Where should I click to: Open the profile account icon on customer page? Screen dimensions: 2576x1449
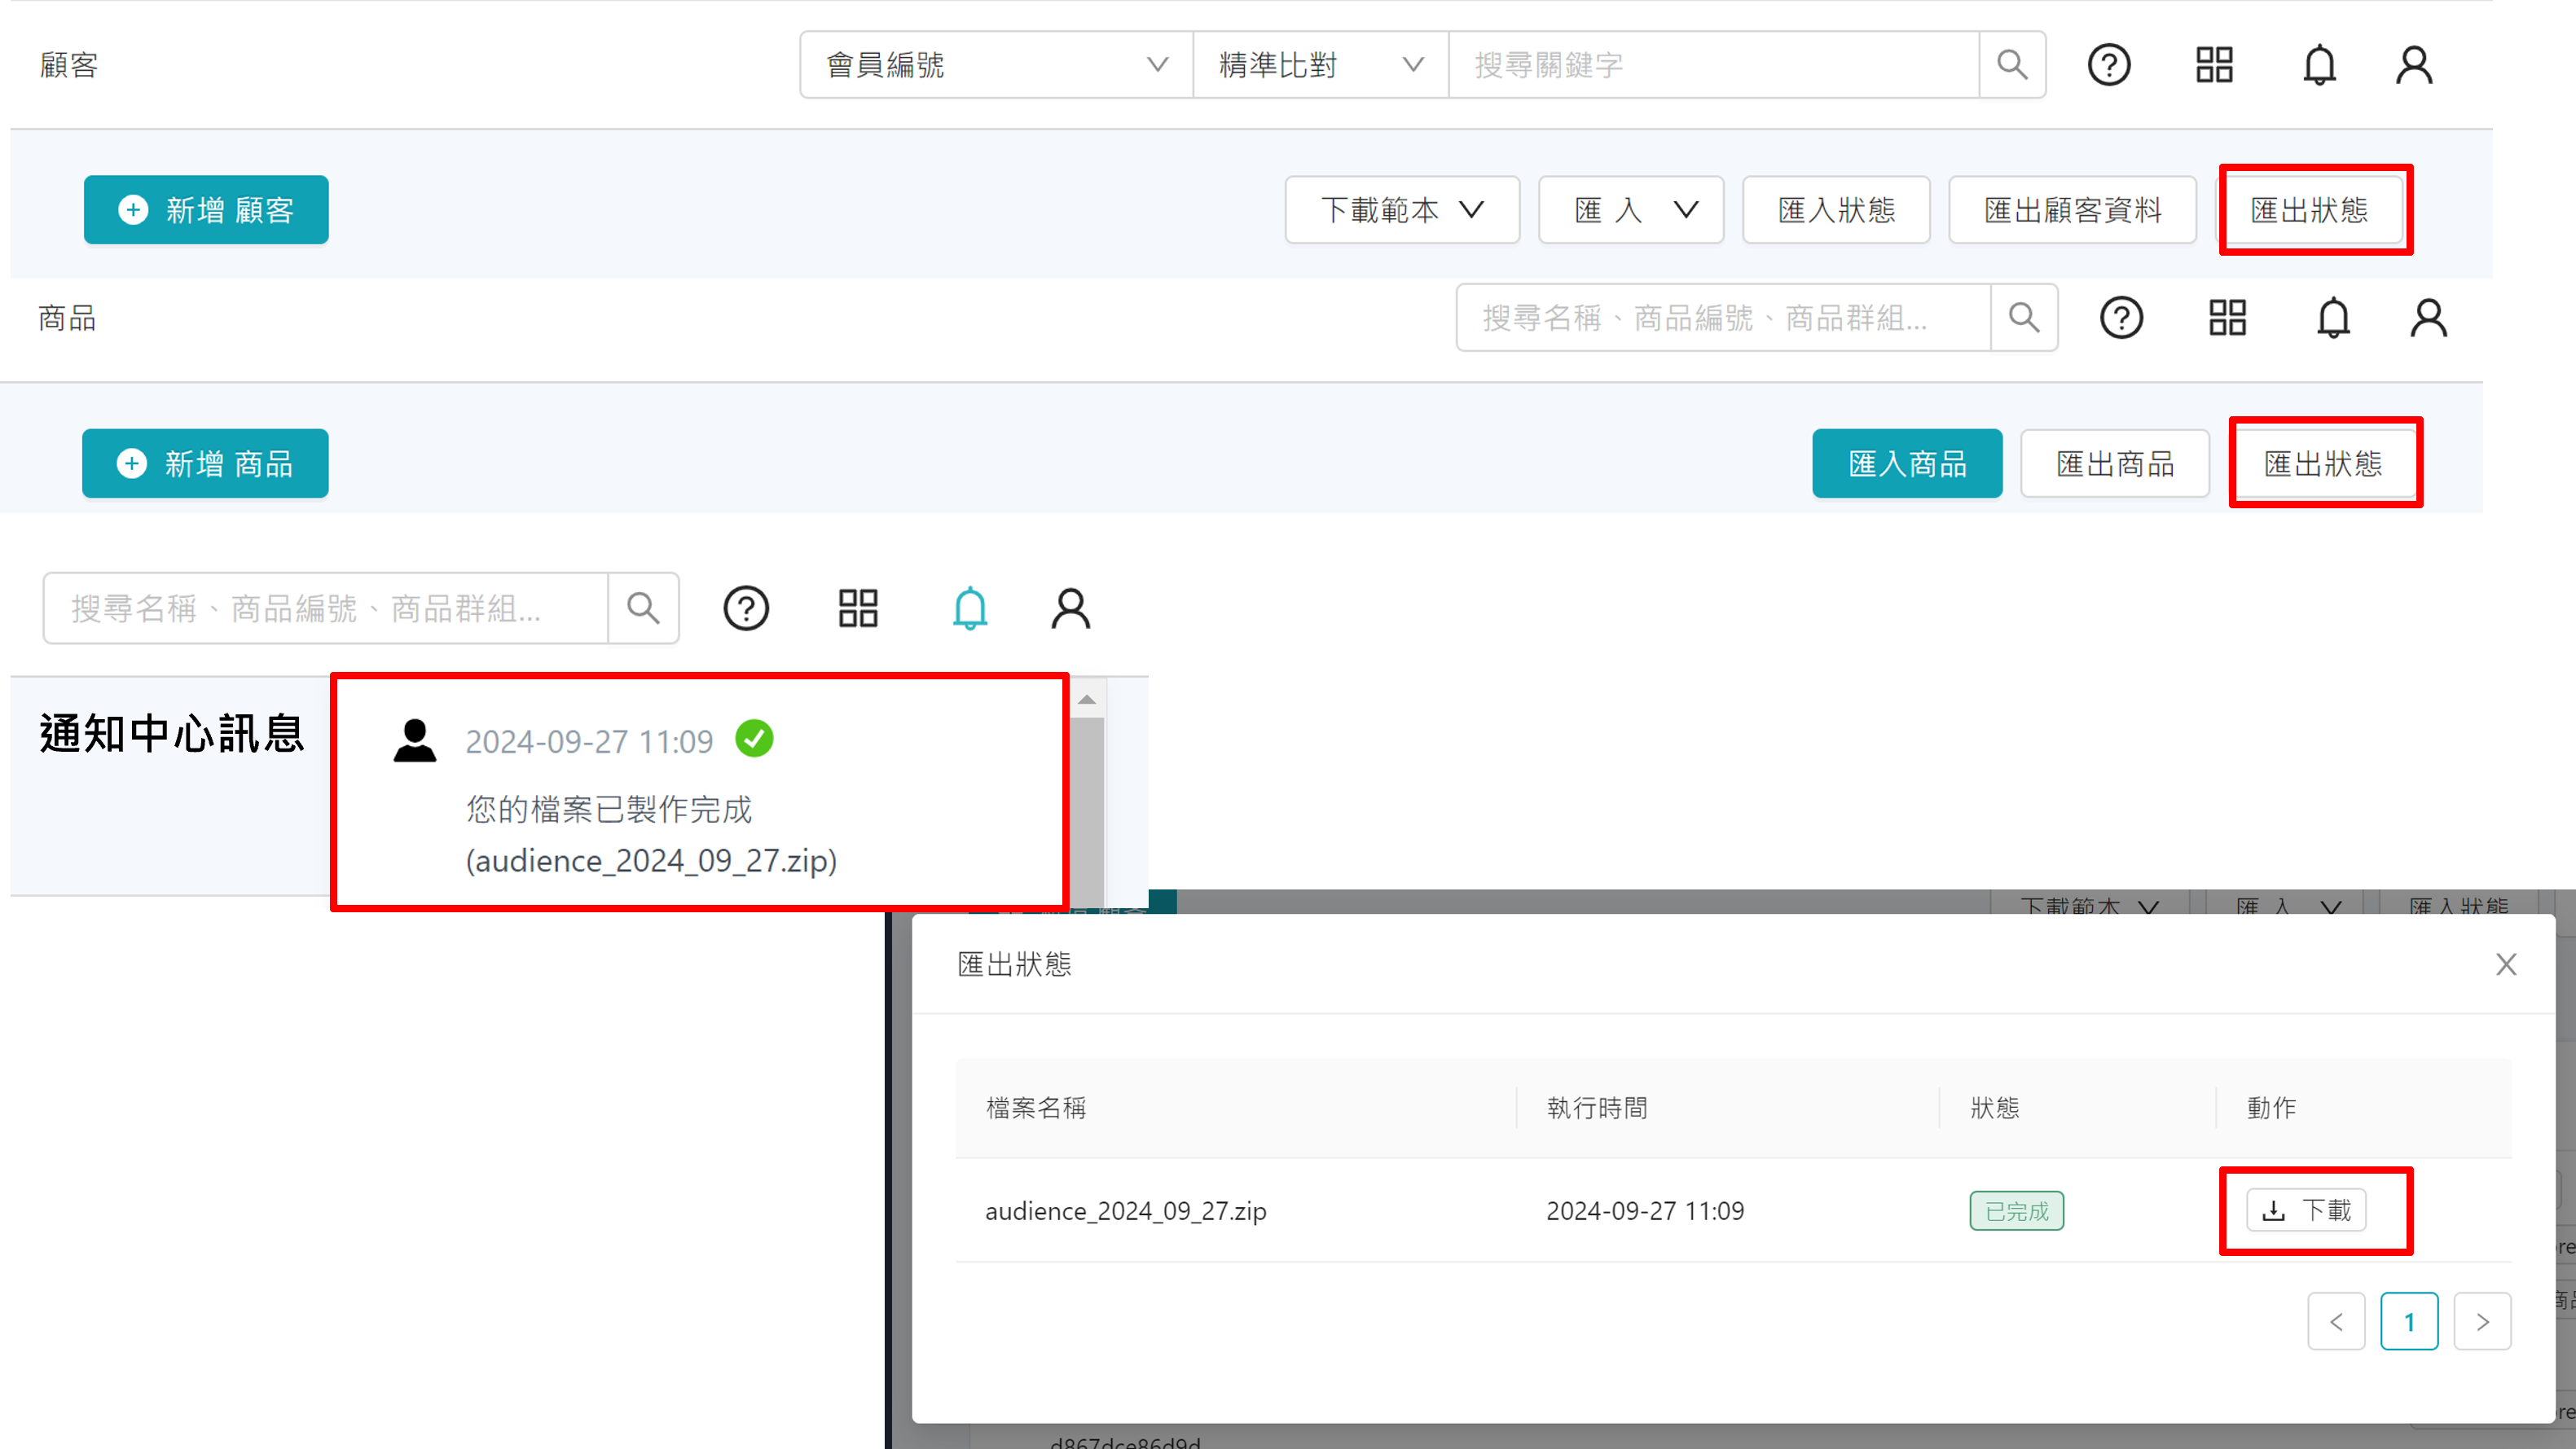click(x=2415, y=64)
